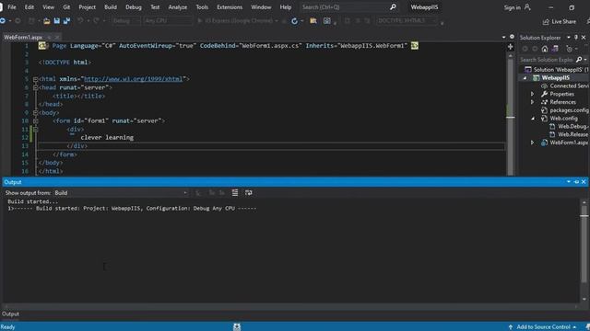Click Add to Source Control in status bar
This screenshot has width=590, height=331.
tap(543, 327)
